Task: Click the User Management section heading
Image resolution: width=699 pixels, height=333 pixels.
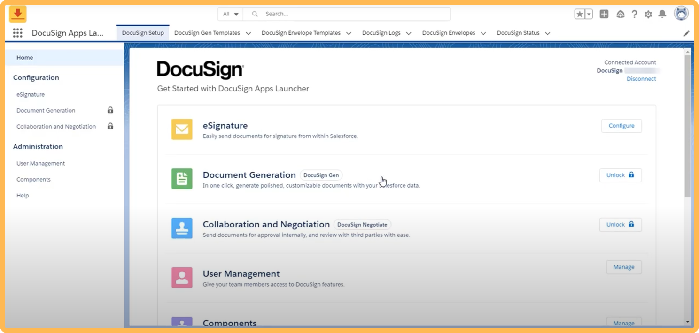Action: coord(241,274)
